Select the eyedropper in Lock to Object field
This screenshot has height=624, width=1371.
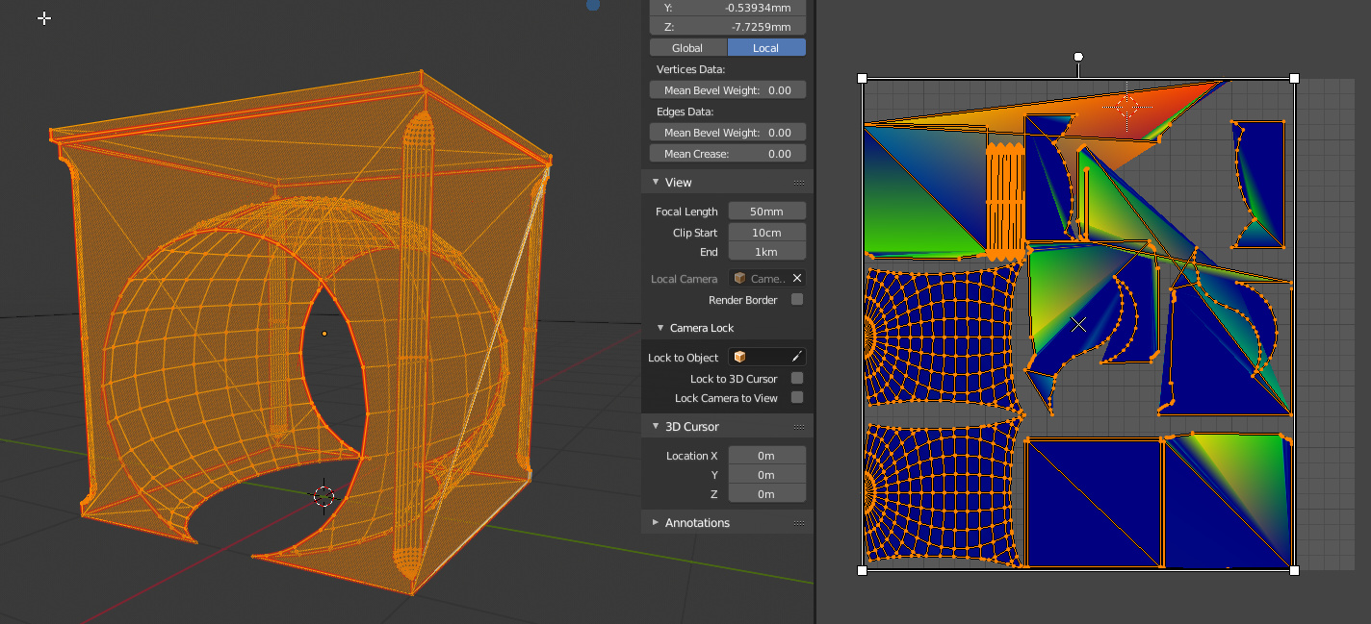(798, 357)
